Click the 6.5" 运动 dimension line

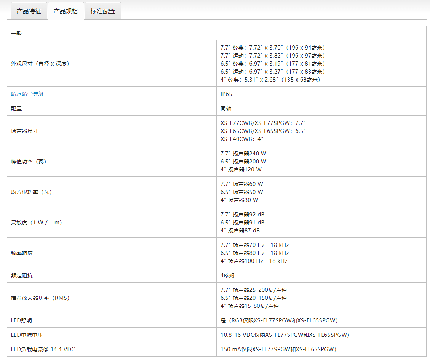pos(273,72)
